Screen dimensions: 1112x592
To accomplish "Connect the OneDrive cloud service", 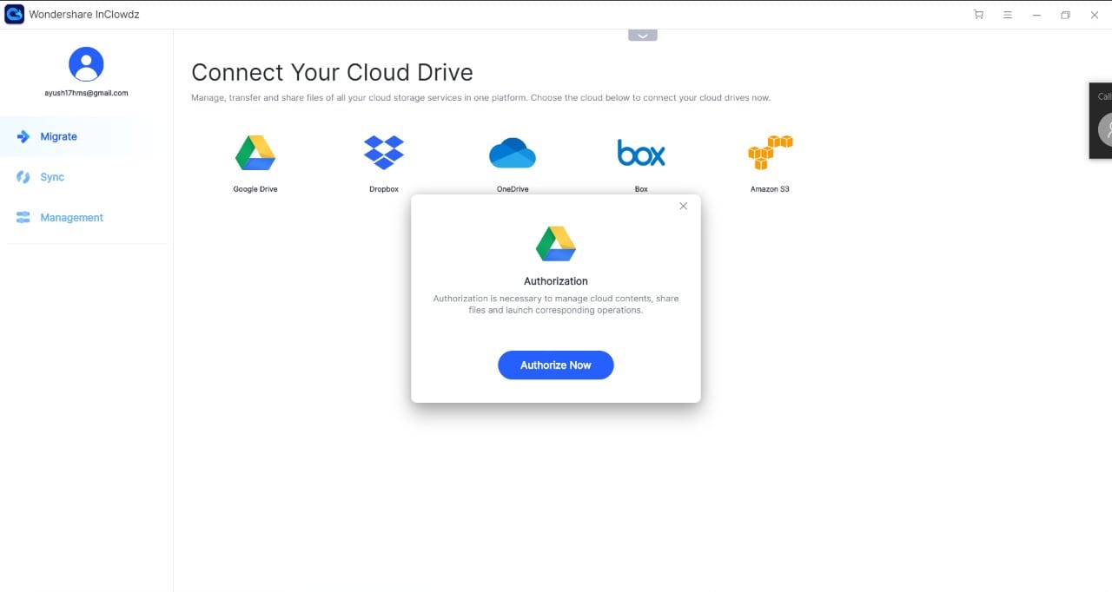I will [x=513, y=154].
